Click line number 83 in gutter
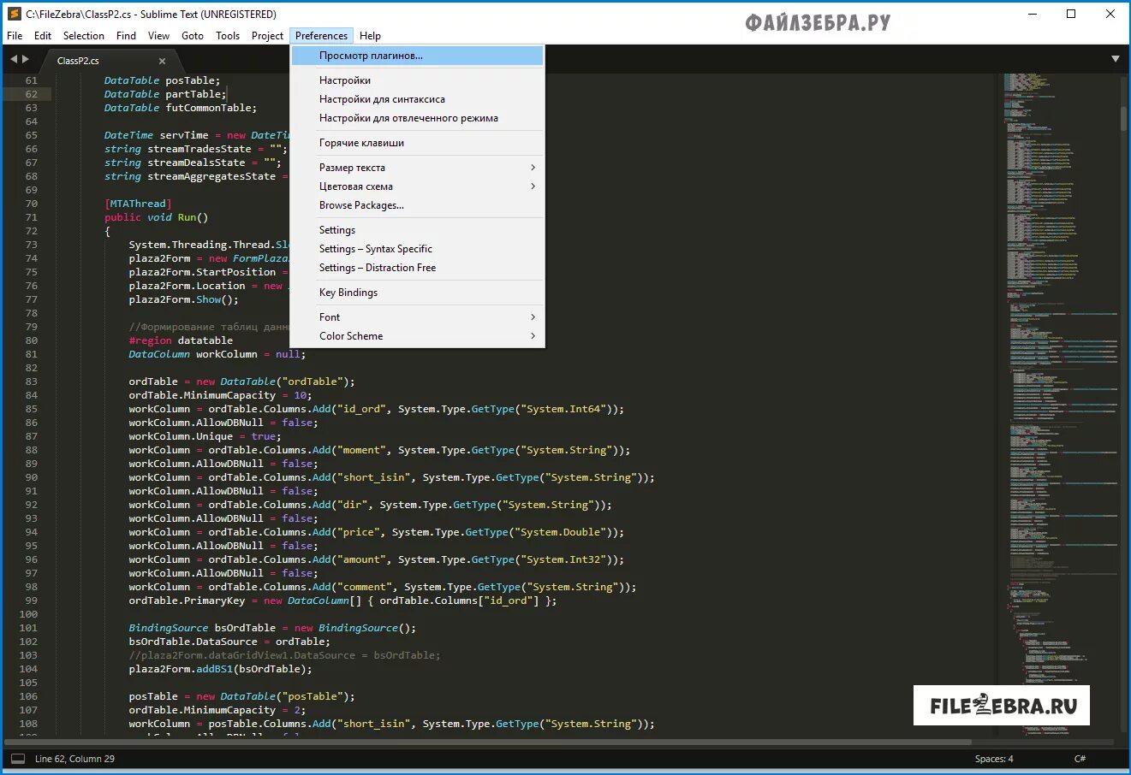 [x=31, y=382]
